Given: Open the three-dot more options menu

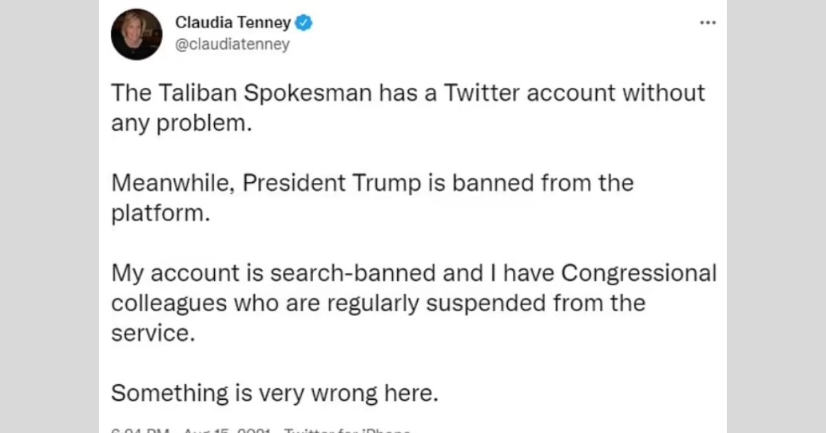Looking at the screenshot, I should [x=708, y=23].
